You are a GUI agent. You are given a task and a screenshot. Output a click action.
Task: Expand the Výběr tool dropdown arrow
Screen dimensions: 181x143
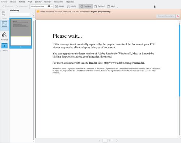point(117,7)
